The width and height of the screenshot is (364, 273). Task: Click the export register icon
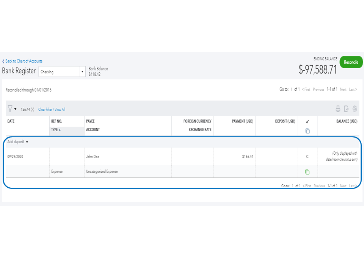point(346,109)
